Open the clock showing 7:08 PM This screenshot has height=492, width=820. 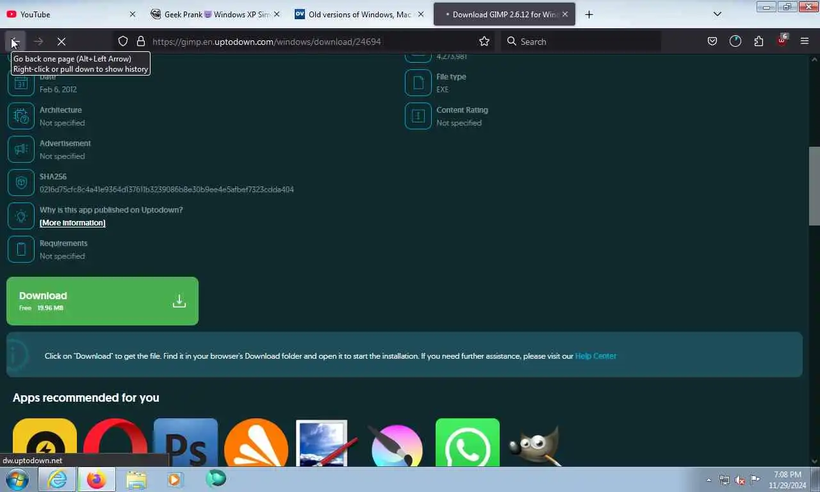click(787, 480)
